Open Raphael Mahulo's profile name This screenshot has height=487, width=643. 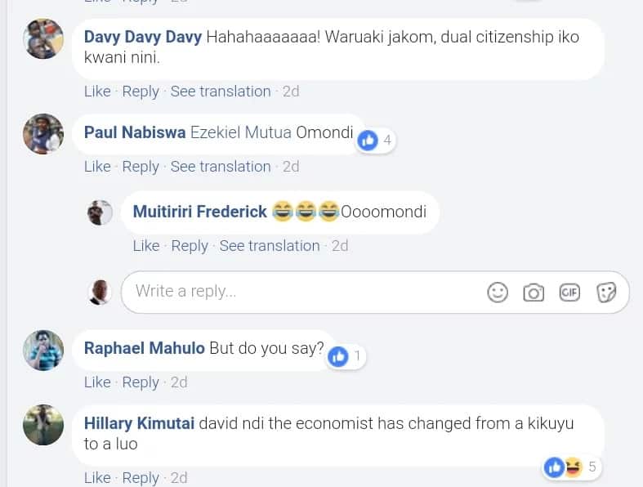tap(144, 348)
